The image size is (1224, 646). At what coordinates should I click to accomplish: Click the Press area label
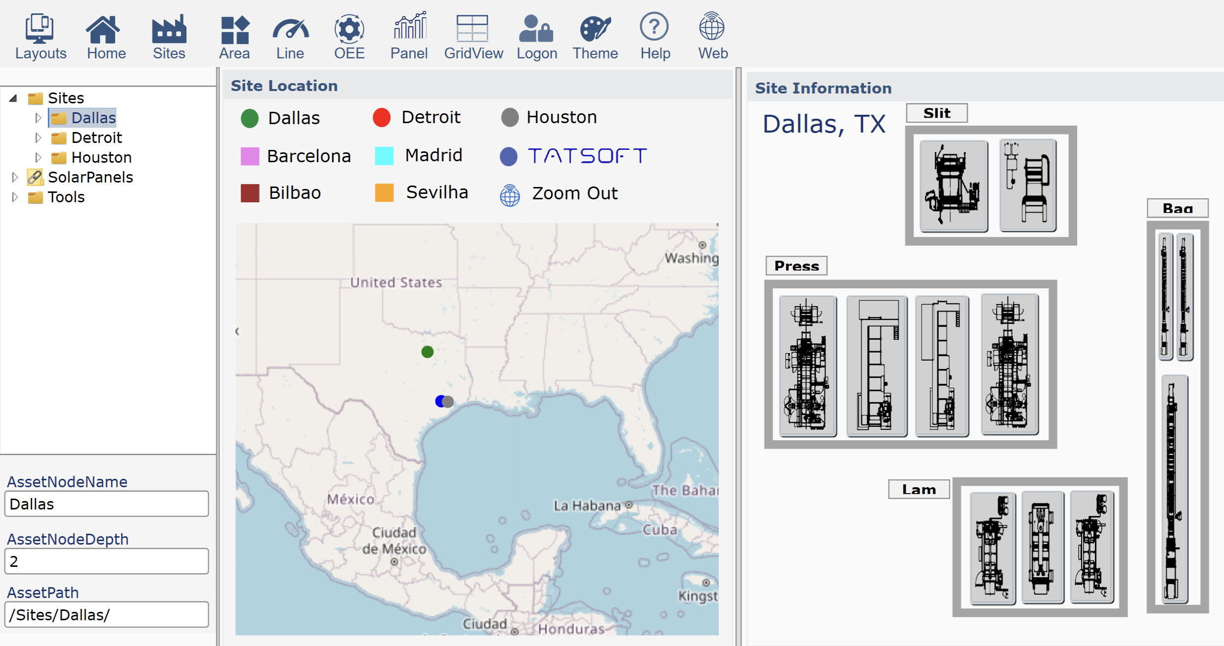pyautogui.click(x=796, y=266)
